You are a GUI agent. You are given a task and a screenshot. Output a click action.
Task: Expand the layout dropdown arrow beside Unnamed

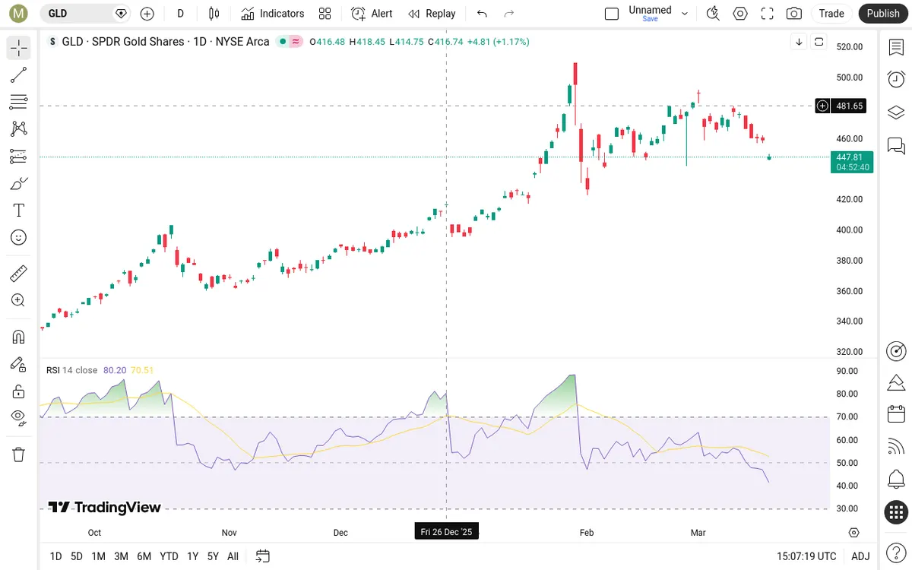[685, 14]
